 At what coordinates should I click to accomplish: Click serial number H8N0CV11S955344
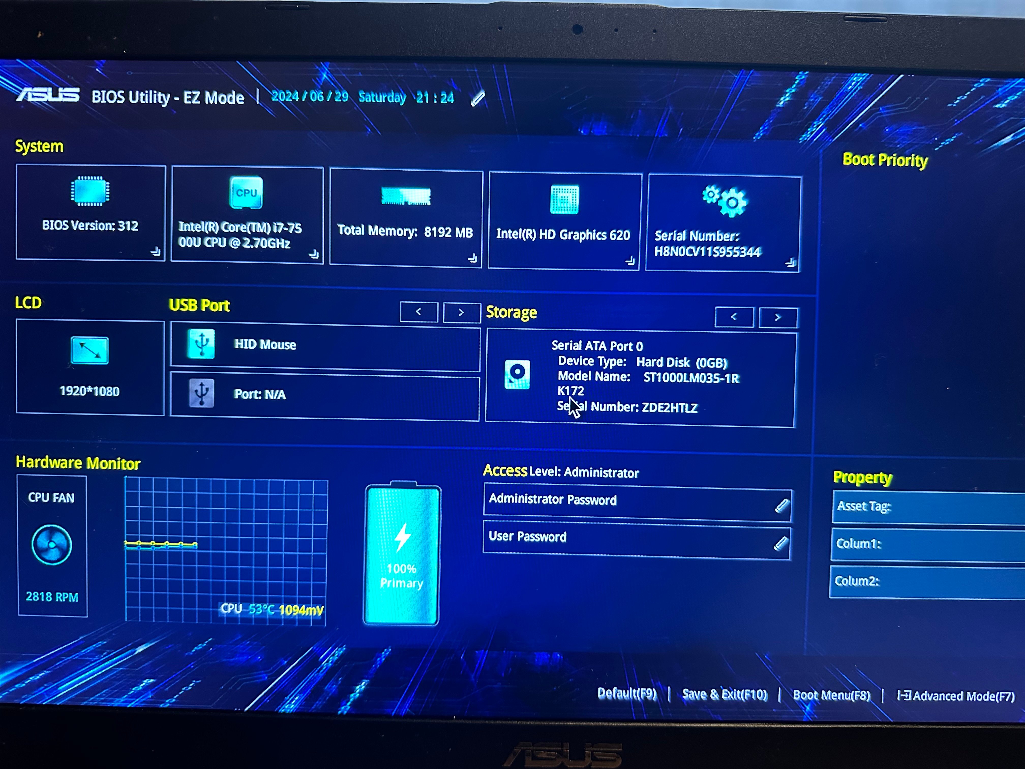point(707,252)
